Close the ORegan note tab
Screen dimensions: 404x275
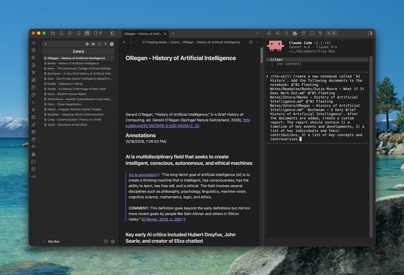165,34
